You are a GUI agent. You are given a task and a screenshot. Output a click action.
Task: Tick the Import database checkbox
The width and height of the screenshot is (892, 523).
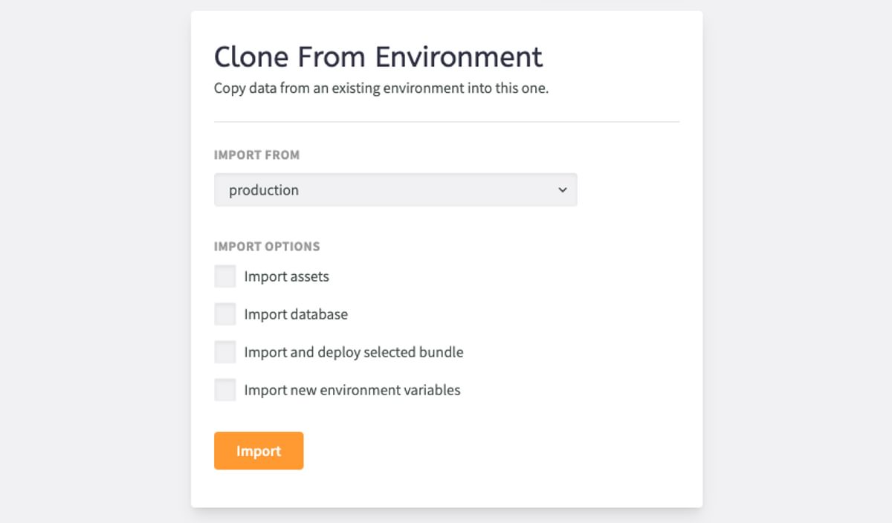click(225, 314)
